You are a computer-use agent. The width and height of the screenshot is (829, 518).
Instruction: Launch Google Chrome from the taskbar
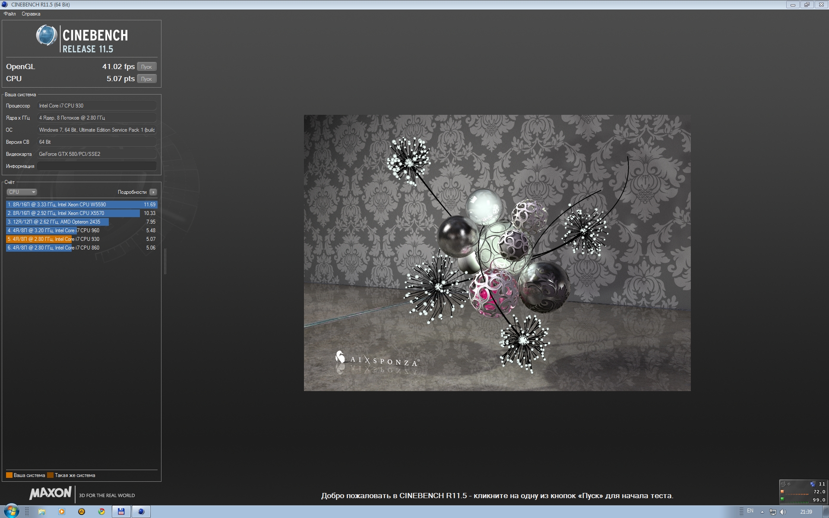[101, 512]
